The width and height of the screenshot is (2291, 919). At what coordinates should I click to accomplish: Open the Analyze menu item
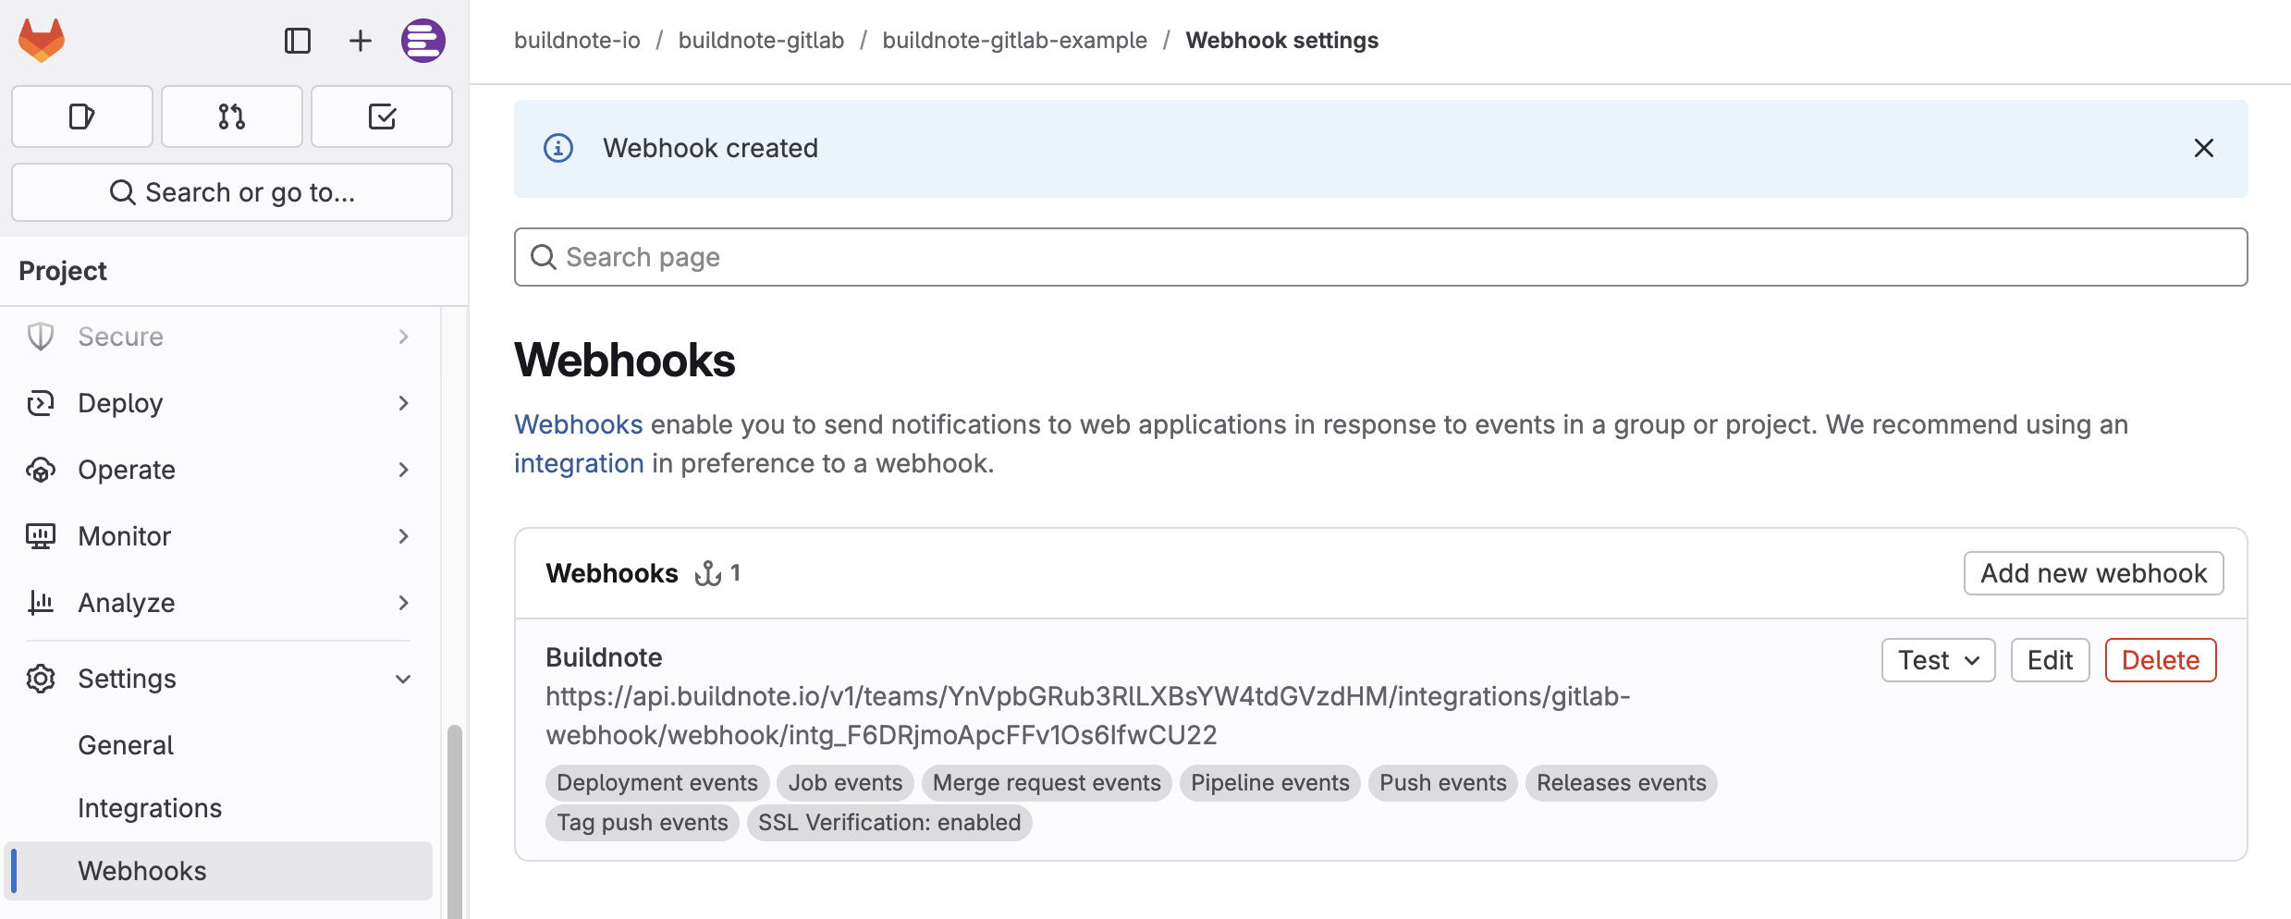tap(218, 603)
